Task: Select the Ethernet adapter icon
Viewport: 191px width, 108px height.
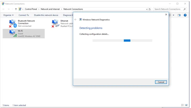Action: click(x=55, y=24)
